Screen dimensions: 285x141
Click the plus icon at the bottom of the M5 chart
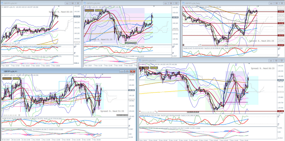pos(101,43)
